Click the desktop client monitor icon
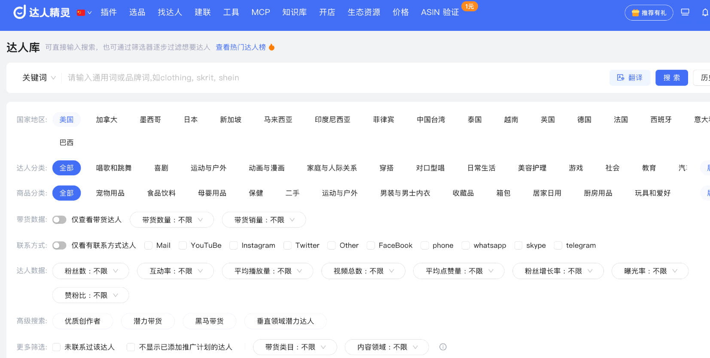710x358 pixels. (x=685, y=12)
